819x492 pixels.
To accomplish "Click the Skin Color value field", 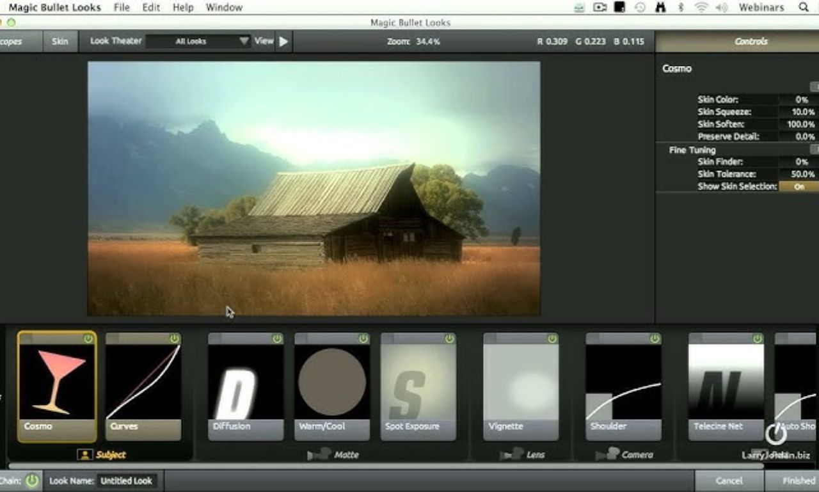I will tap(798, 100).
